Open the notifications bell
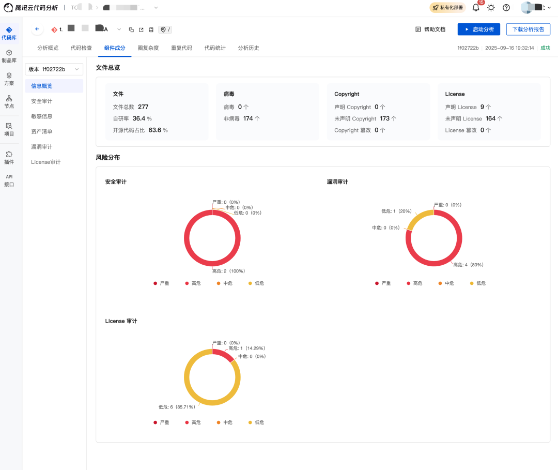Viewport: 558px width, 470px height. (476, 7)
